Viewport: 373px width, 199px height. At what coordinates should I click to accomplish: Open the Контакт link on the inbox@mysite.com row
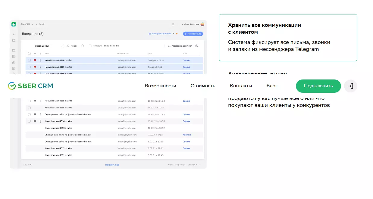click(187, 135)
